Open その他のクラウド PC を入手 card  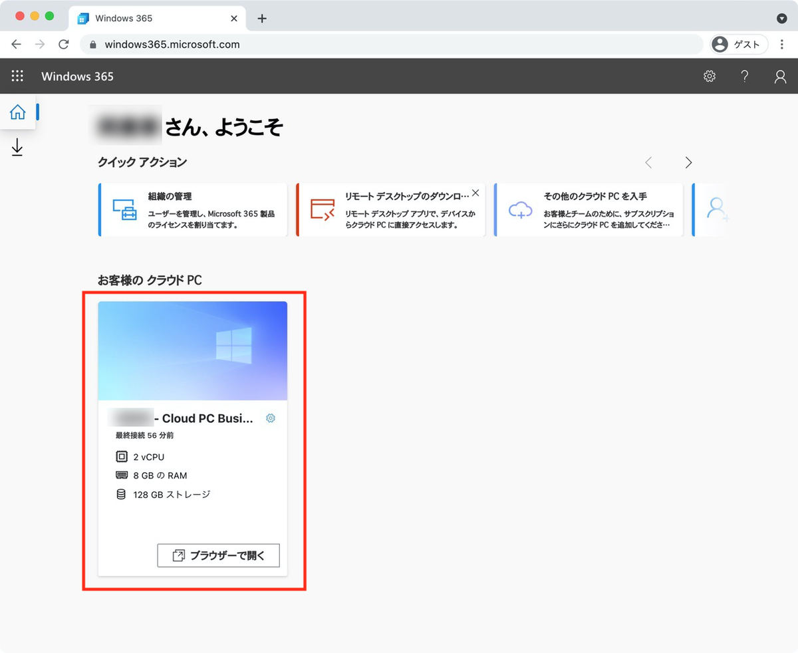[x=589, y=210]
